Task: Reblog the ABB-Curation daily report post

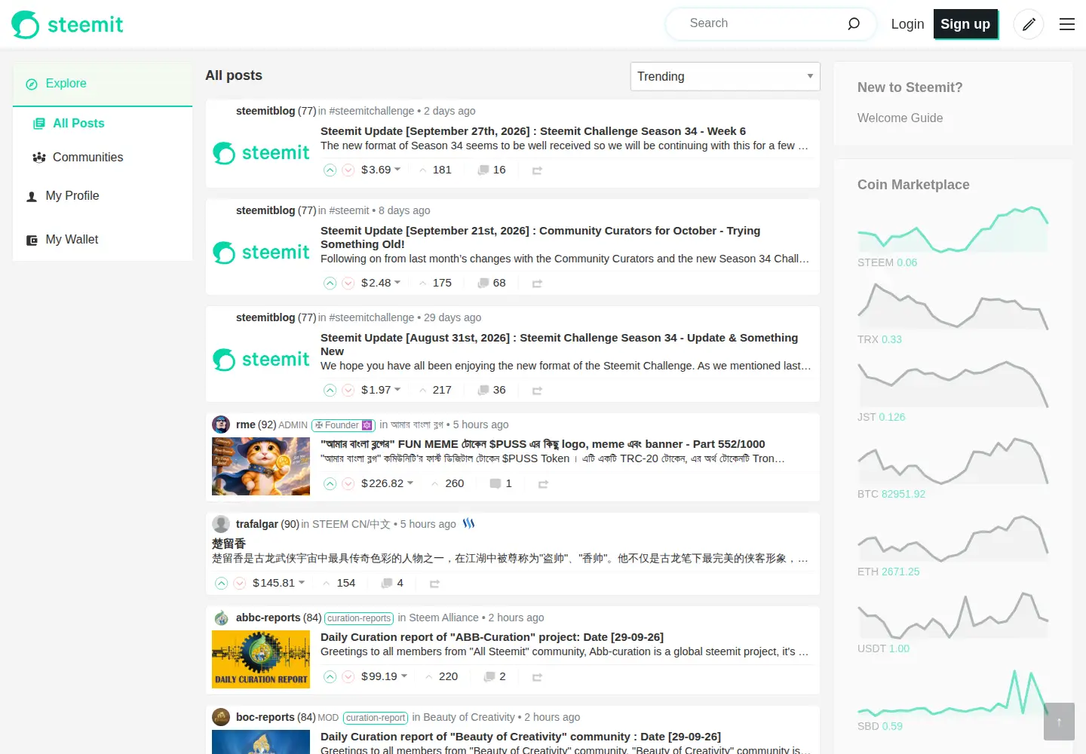Action: coord(537,677)
